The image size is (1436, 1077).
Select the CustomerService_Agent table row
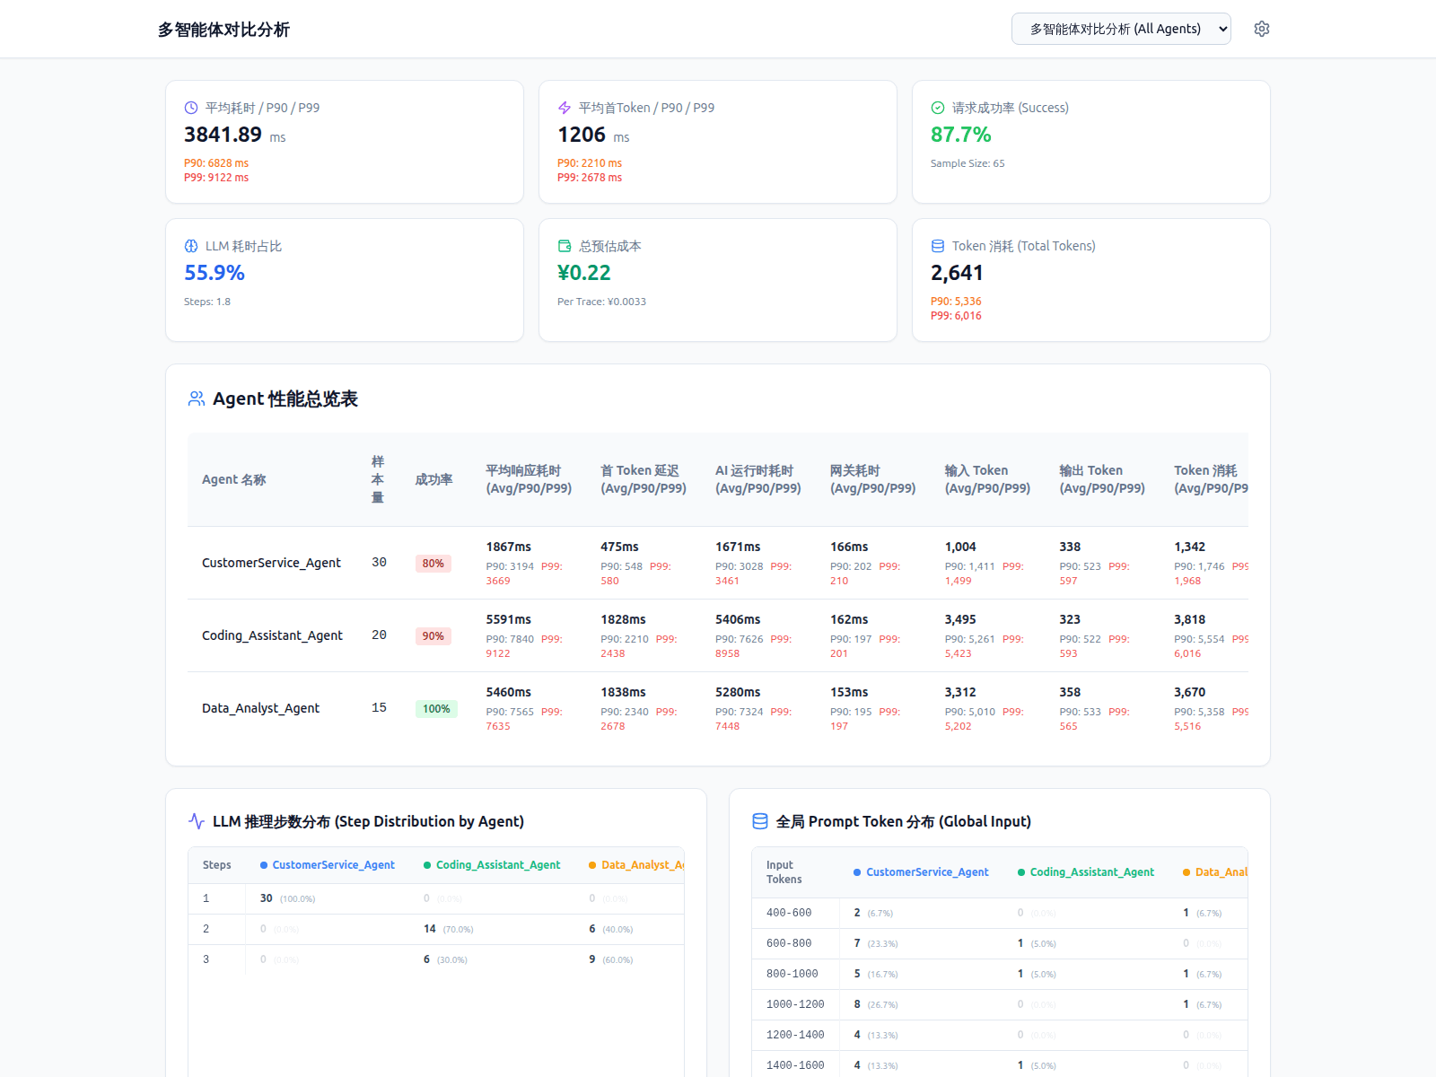[x=718, y=563]
